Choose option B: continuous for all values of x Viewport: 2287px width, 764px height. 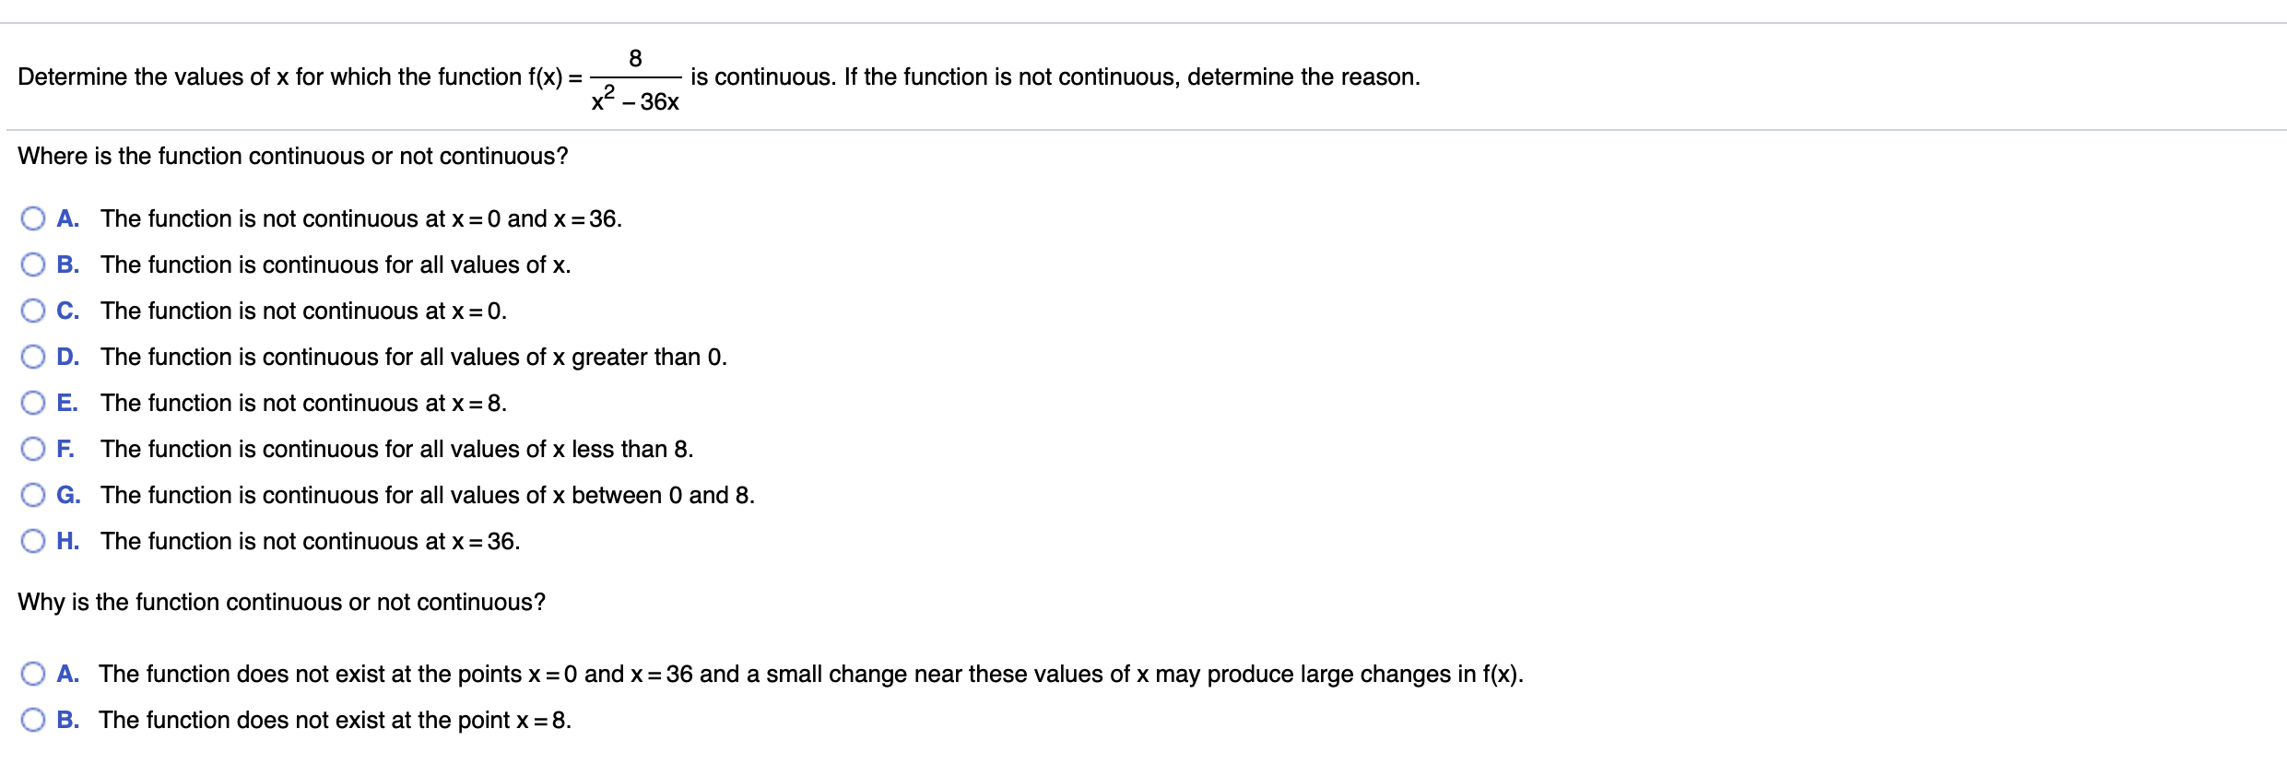(x=33, y=264)
